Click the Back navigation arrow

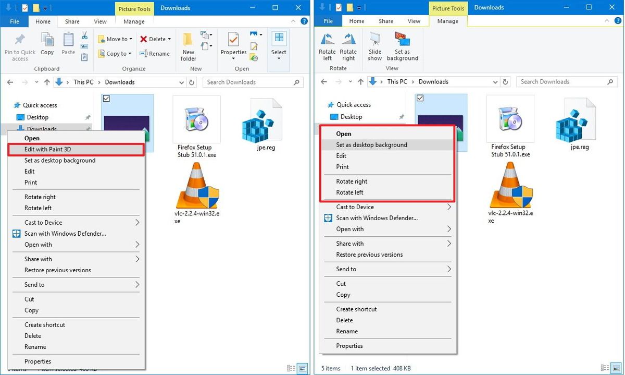pyautogui.click(x=9, y=82)
